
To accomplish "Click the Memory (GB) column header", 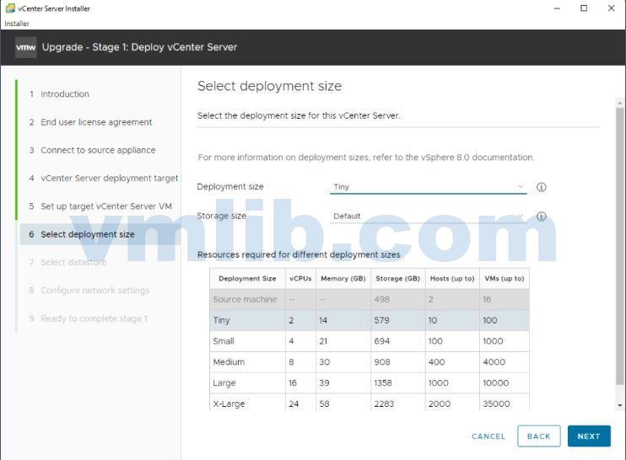I will 343,279.
